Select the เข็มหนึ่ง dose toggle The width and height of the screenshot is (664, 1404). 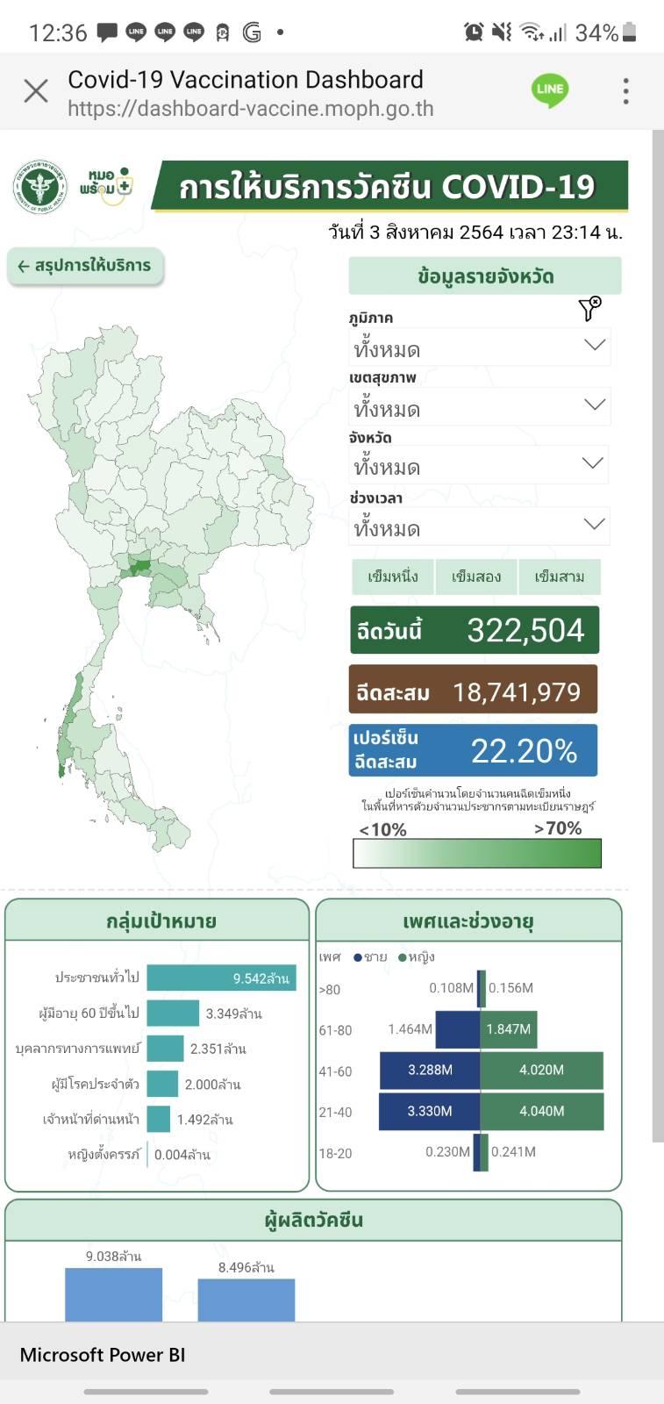tap(393, 577)
